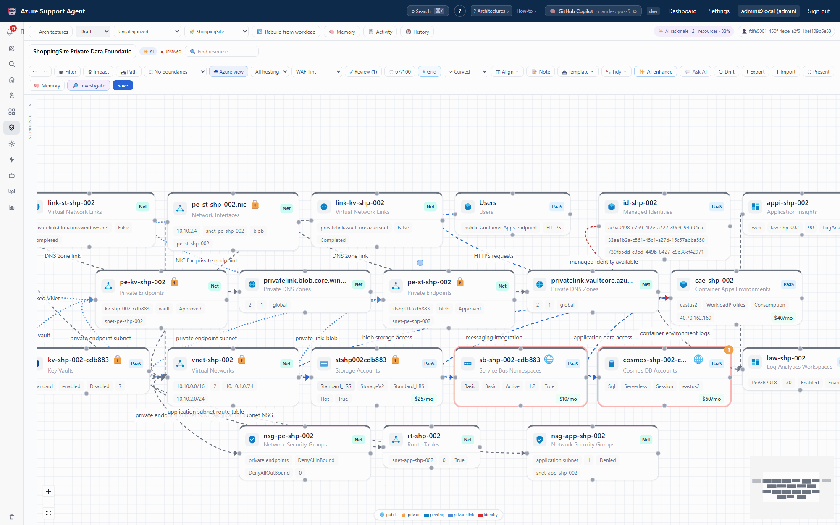
Task: Expand the Template menu
Action: (577, 72)
